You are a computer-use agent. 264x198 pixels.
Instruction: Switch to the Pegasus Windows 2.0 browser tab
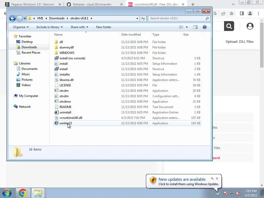33,4
